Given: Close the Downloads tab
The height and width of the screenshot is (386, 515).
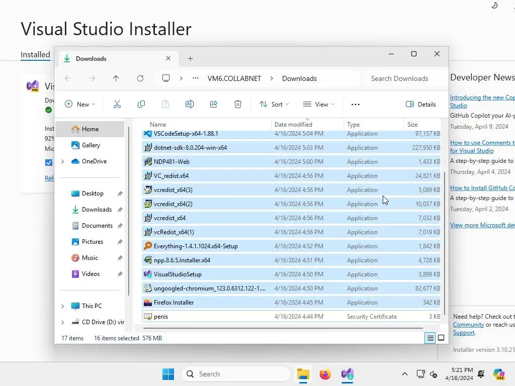Looking at the screenshot, I should (168, 58).
